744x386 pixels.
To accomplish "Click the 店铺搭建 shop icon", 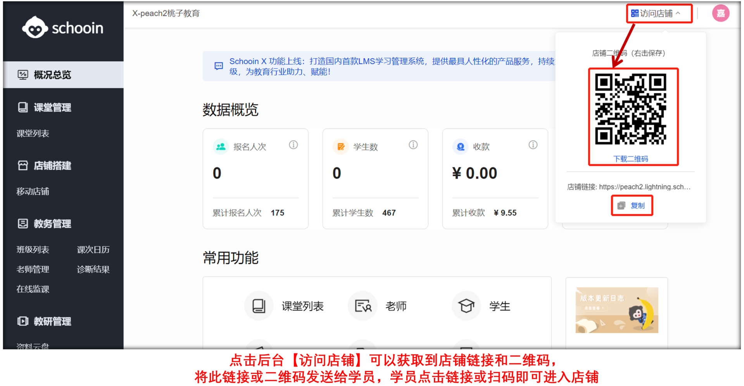I will click(23, 165).
